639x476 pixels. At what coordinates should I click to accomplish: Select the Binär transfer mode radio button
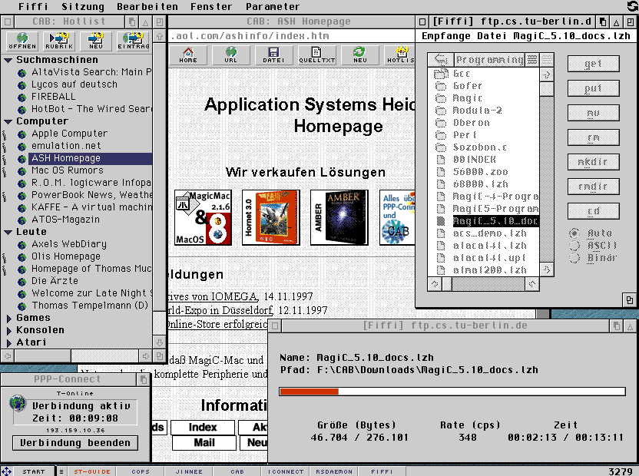tap(574, 257)
